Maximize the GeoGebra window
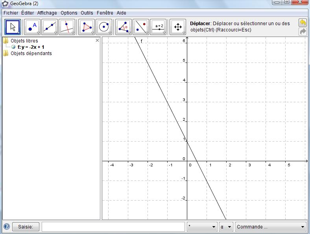This screenshot has height=234, width=310. (x=287, y=2)
